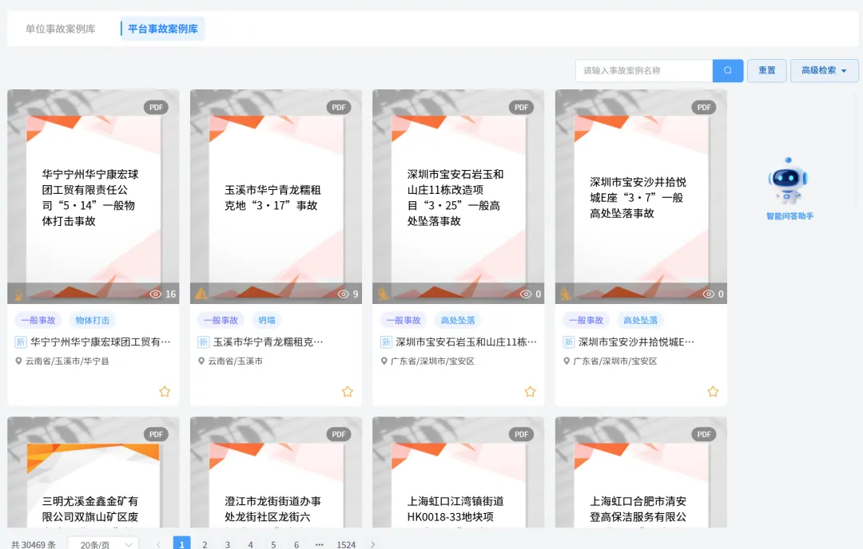Favorite the 深圳市宝安石岩玉和山庄 case star

point(530,391)
